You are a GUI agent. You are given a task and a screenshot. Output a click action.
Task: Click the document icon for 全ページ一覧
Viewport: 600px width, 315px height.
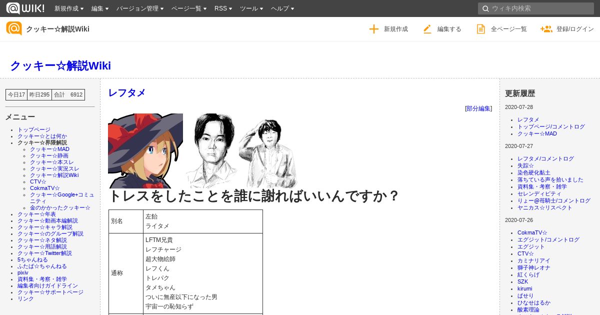click(x=480, y=29)
